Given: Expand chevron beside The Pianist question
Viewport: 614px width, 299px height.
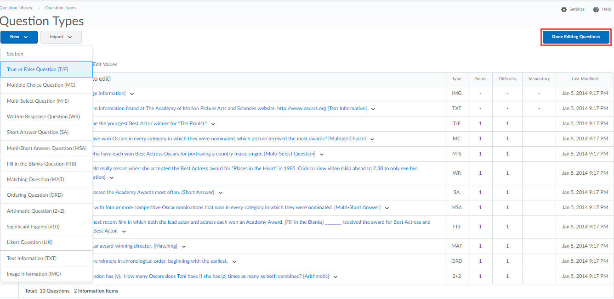Looking at the screenshot, I should coord(214,123).
